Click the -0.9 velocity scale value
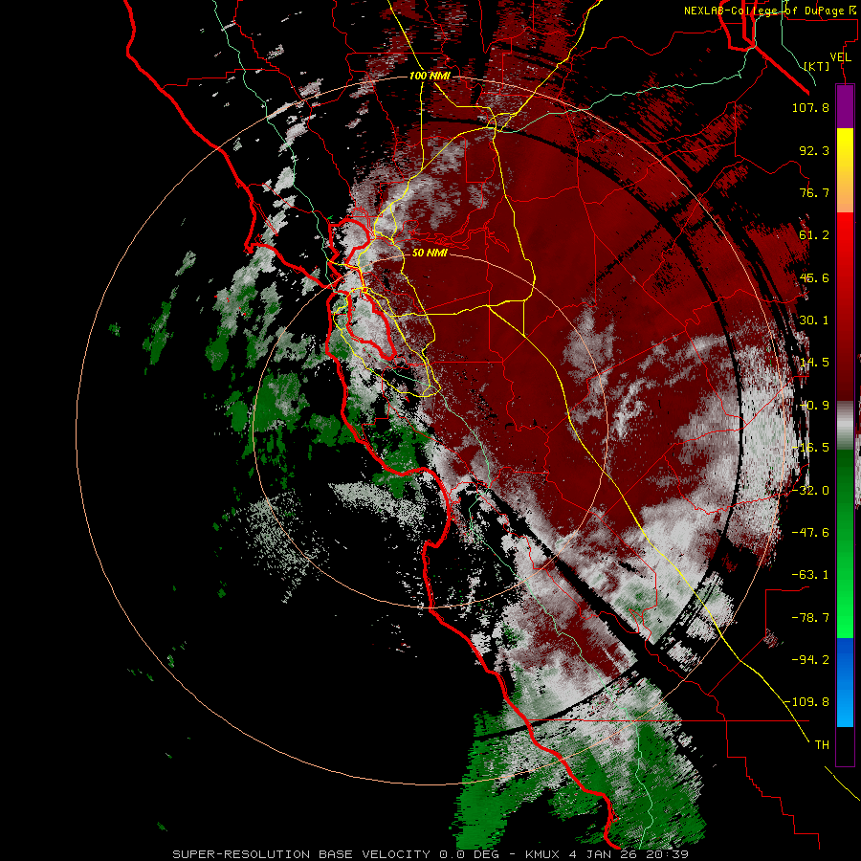 click(814, 406)
